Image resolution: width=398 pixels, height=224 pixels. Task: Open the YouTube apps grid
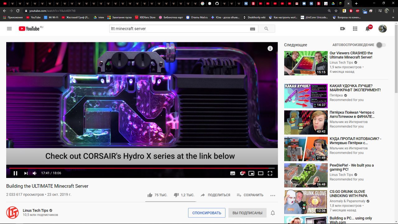coord(355,29)
